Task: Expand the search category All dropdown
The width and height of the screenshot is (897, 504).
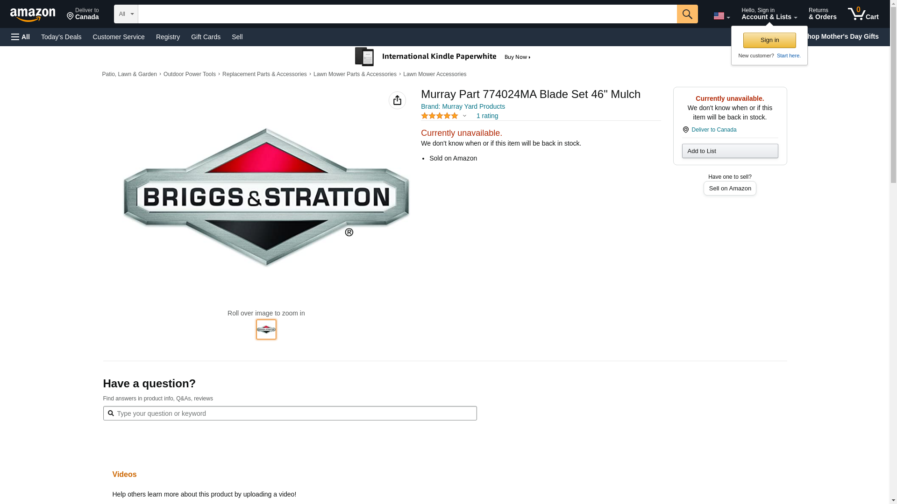Action: tap(126, 14)
